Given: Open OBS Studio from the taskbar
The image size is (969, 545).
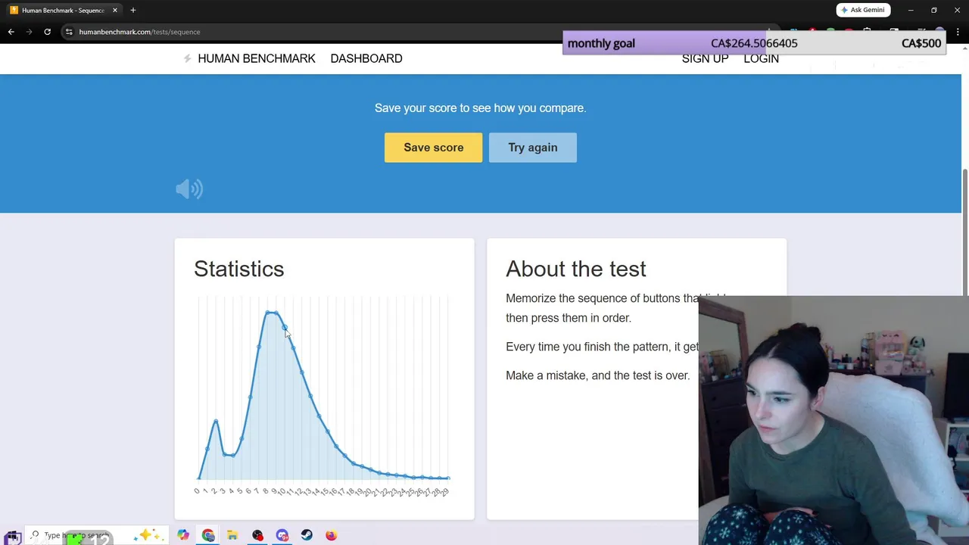Looking at the screenshot, I should coord(257,535).
